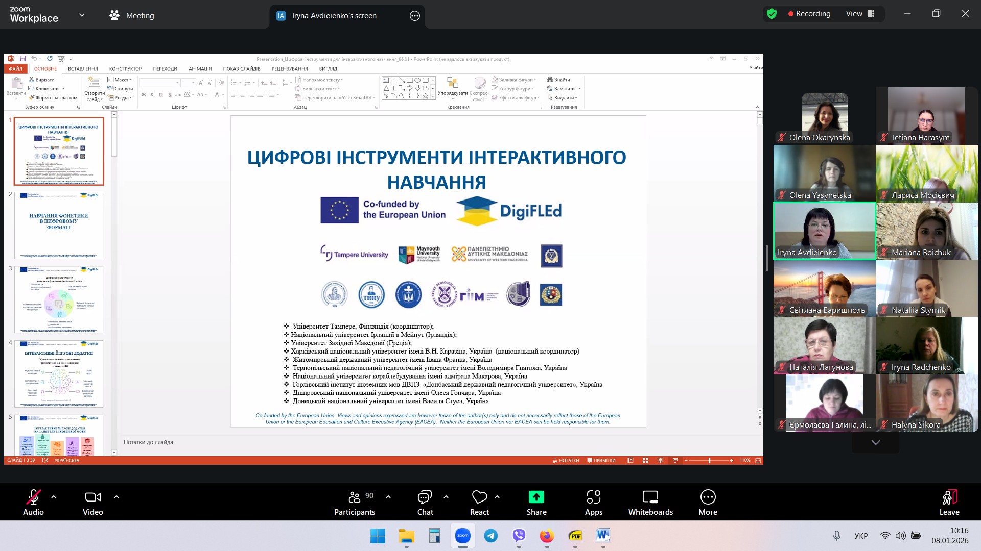Viewport: 981px width, 551px height.
Task: Show more participants with down chevron
Action: coord(875,442)
